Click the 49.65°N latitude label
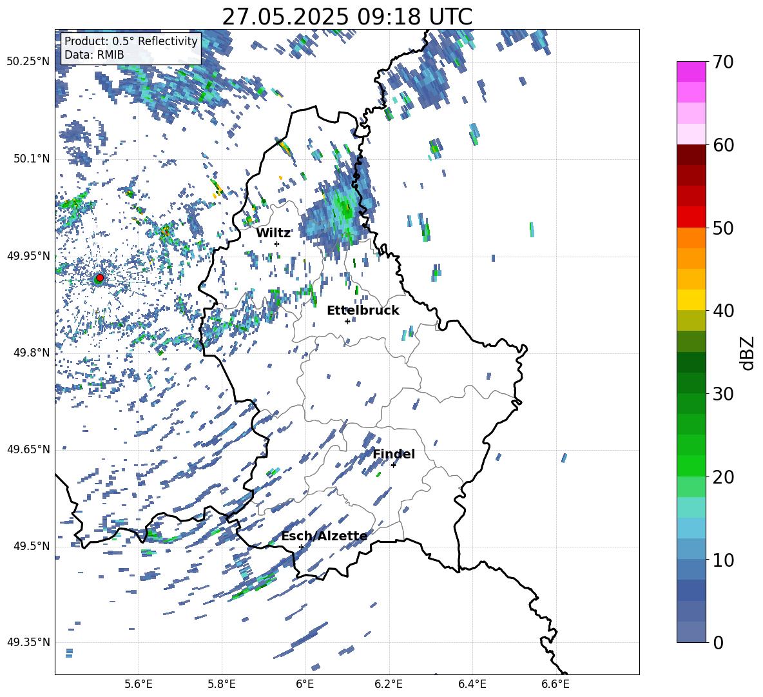 28,449
